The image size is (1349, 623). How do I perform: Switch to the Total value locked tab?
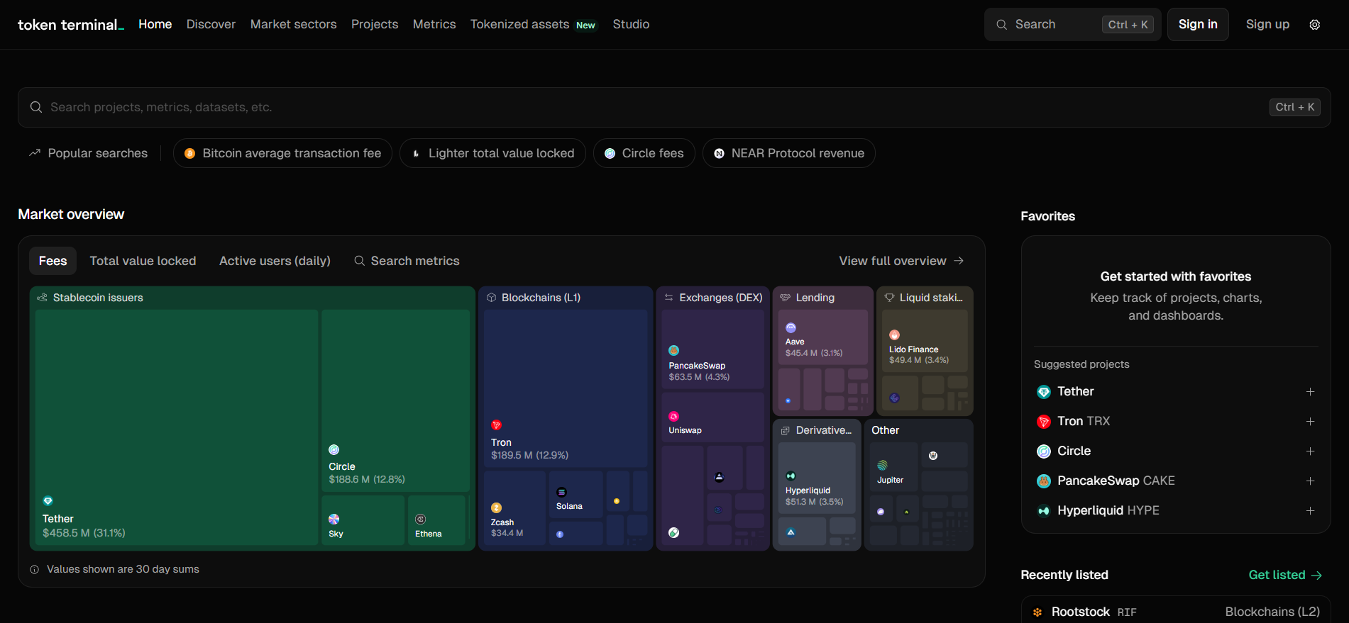(143, 261)
